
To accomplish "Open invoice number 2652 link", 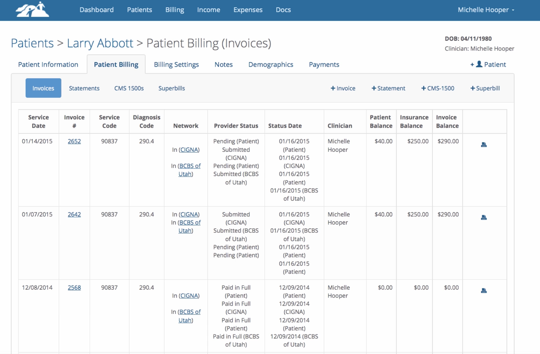I will 74,141.
